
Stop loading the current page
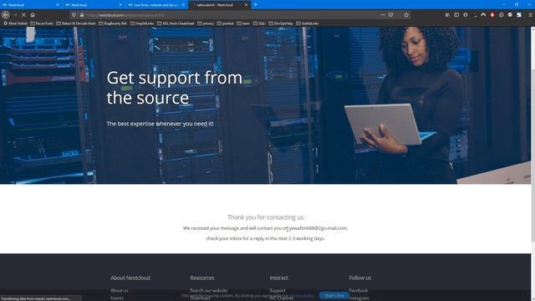23,15
